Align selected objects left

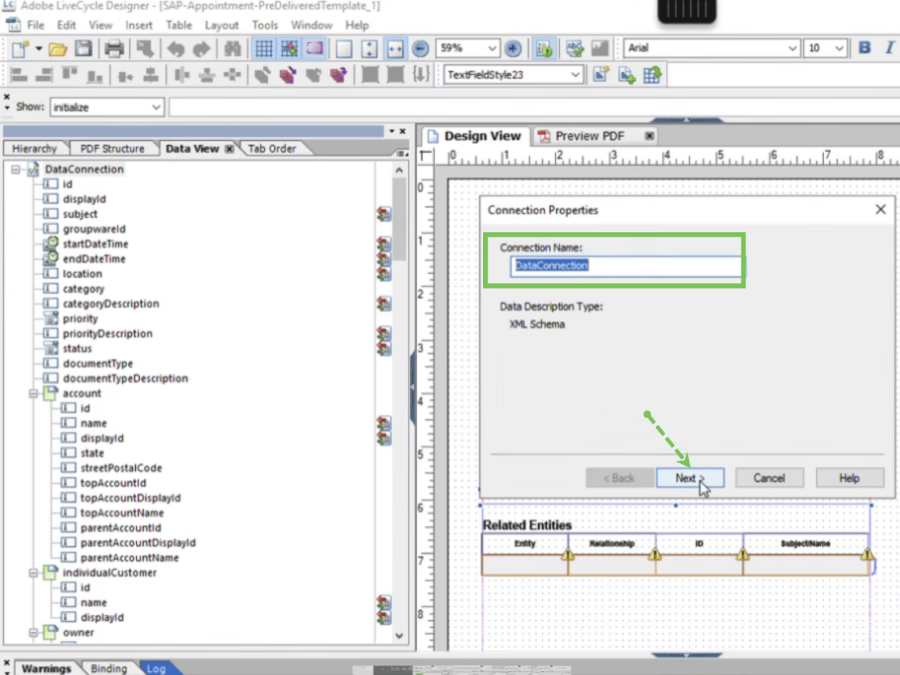(x=19, y=74)
